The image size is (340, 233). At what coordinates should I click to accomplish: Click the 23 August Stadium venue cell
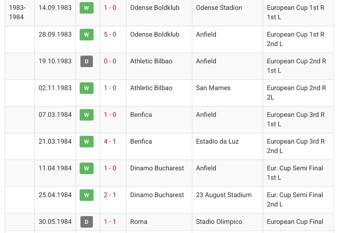click(x=227, y=200)
